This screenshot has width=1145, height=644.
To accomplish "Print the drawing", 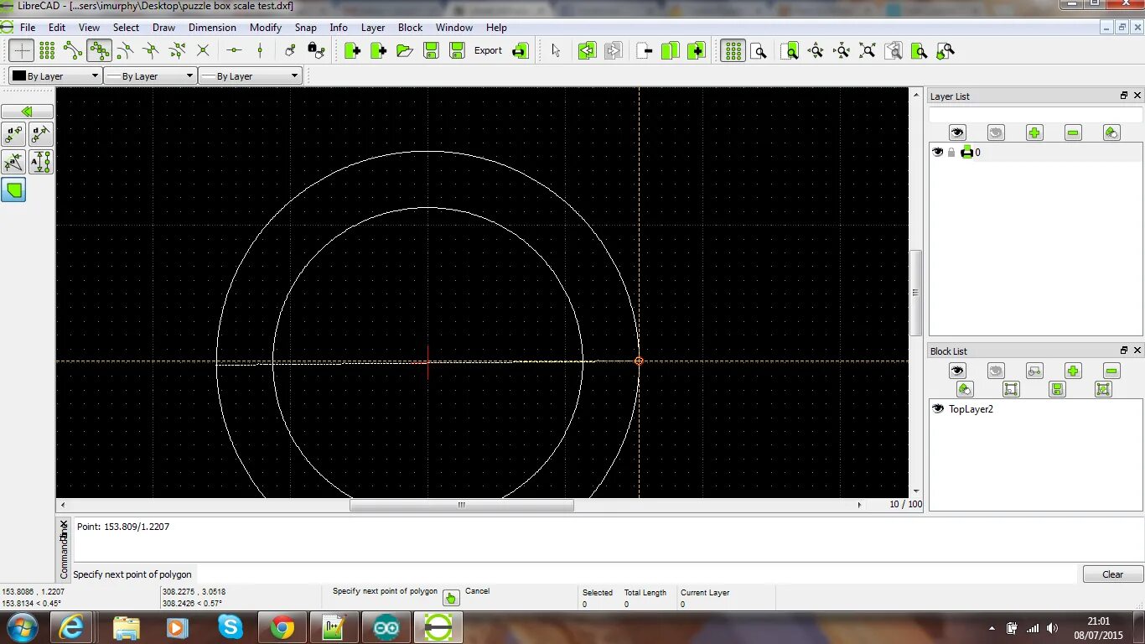I will [x=521, y=51].
